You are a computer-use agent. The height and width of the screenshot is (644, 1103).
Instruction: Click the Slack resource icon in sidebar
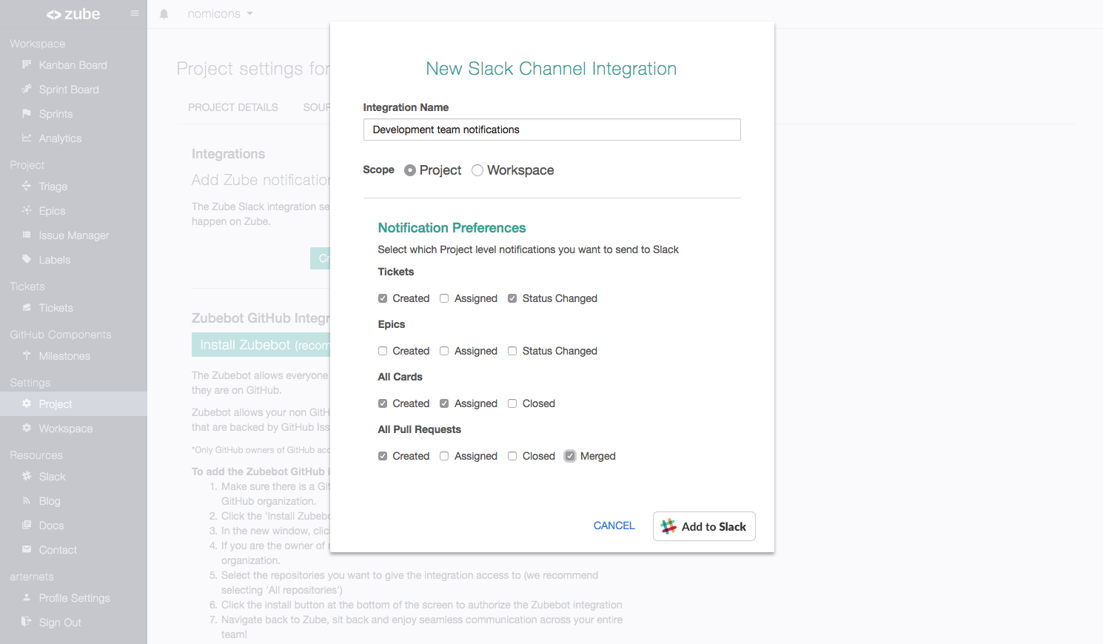click(x=27, y=476)
